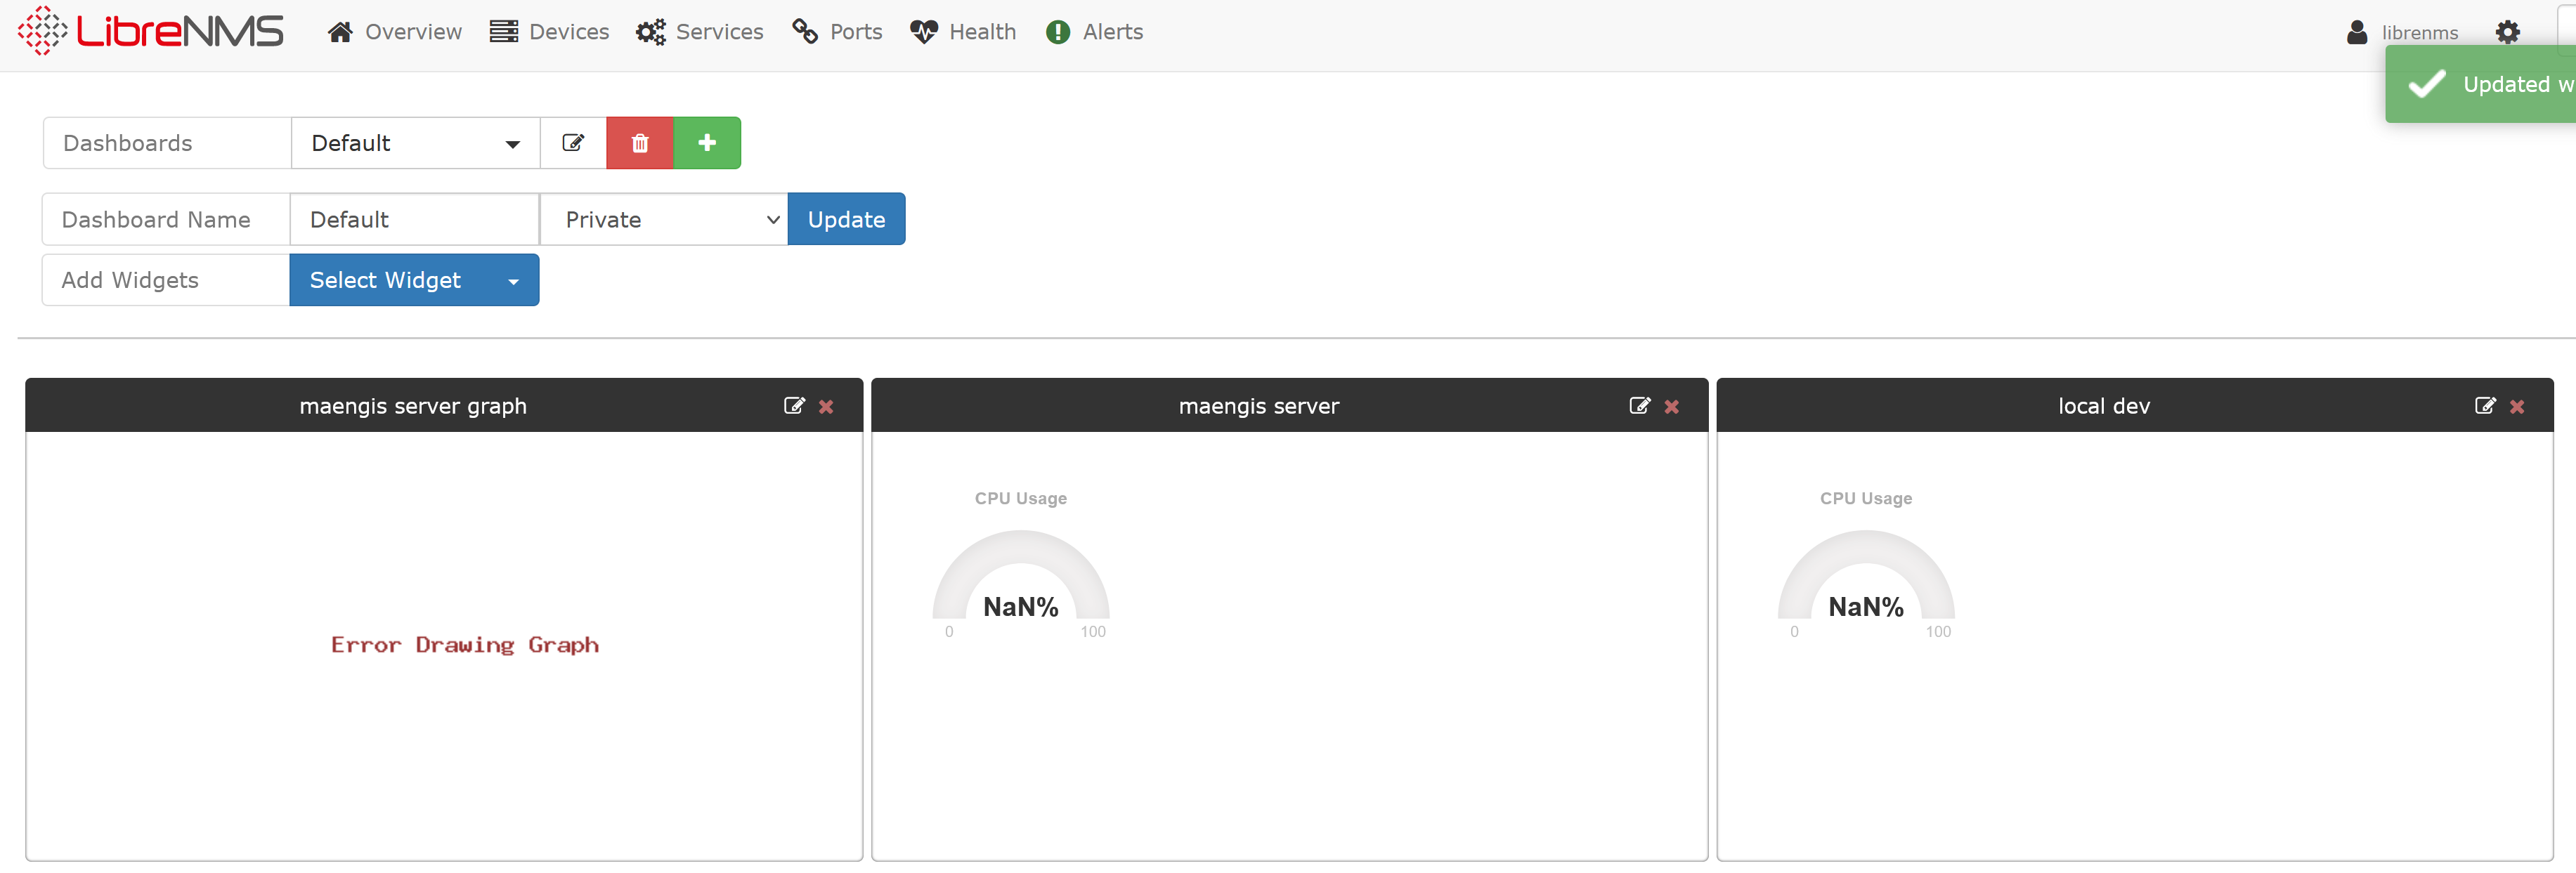Screen dimensions: 2576x873
Task: Edit the maengis server graph widget
Action: (794, 406)
